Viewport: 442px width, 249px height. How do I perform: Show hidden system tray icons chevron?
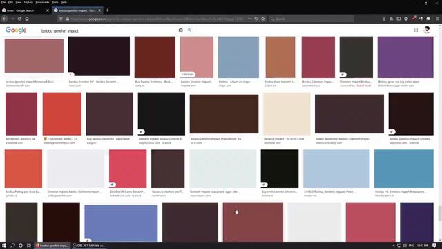coord(394,246)
